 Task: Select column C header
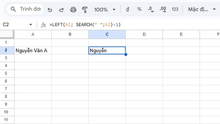(x=107, y=34)
